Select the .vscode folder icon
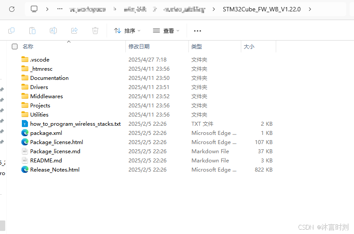The height and width of the screenshot is (234, 354). coord(25,59)
